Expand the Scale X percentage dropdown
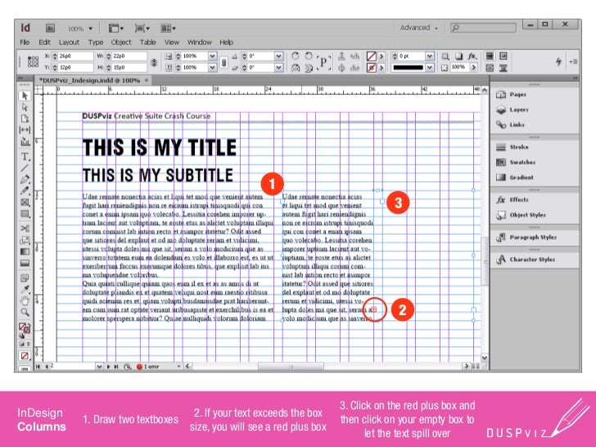The width and height of the screenshot is (596, 447). pos(213,56)
